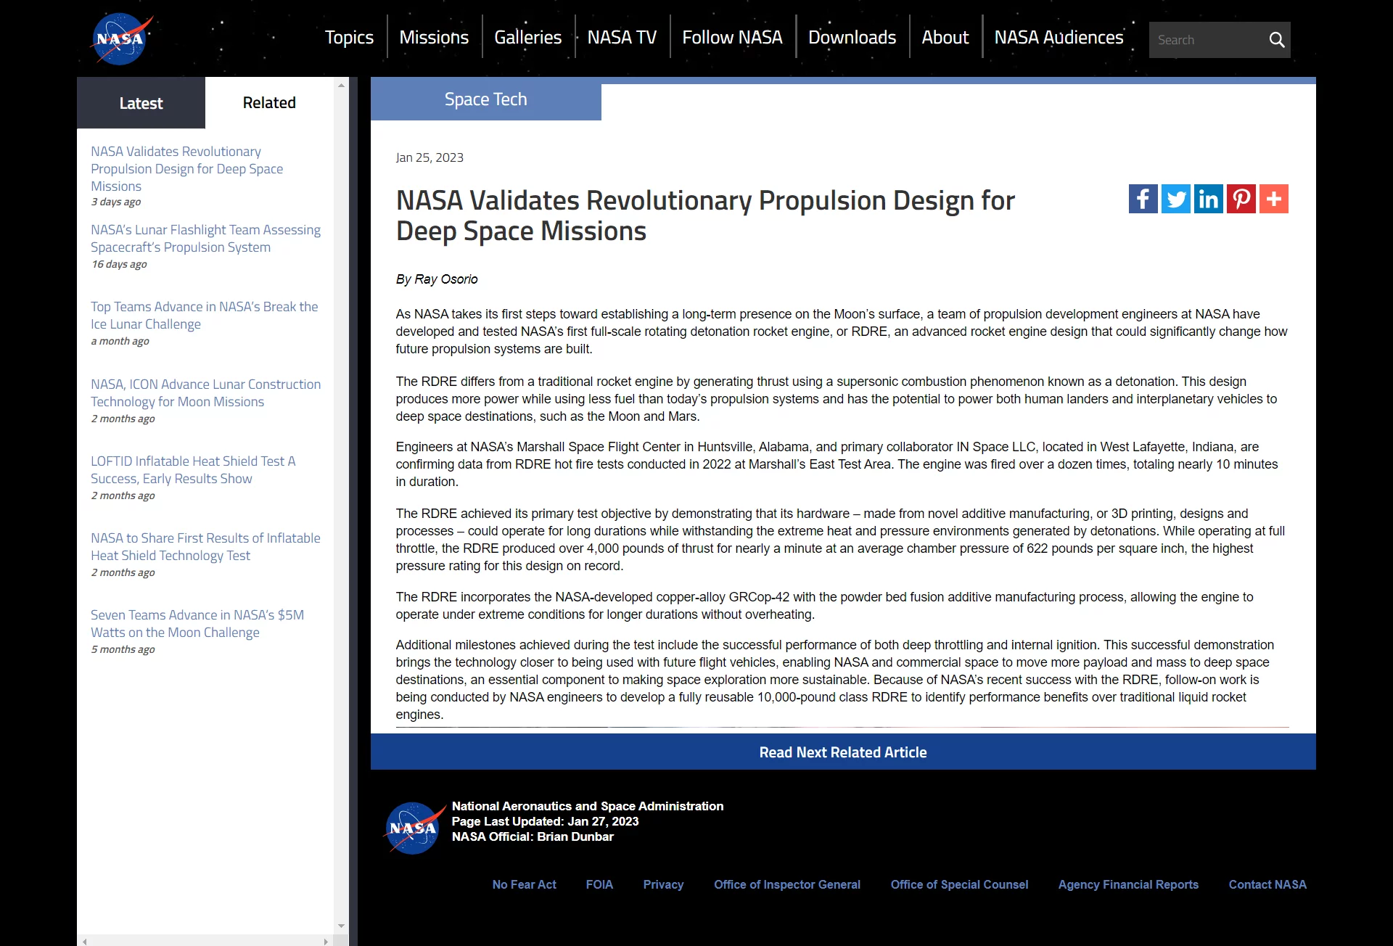Click into the Search field
This screenshot has width=1393, height=946.
pyautogui.click(x=1206, y=40)
